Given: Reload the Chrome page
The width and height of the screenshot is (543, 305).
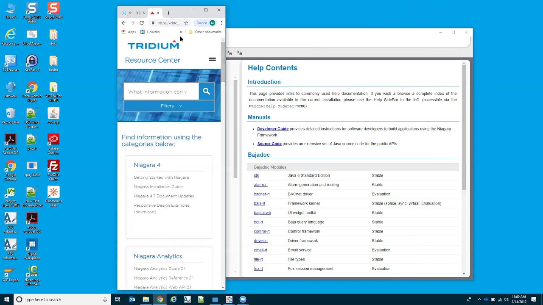Looking at the screenshot, I should (x=142, y=23).
